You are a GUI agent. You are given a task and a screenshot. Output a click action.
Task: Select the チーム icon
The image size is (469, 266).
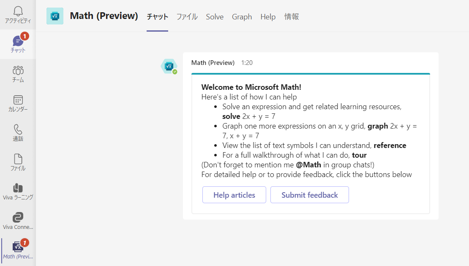tap(18, 73)
